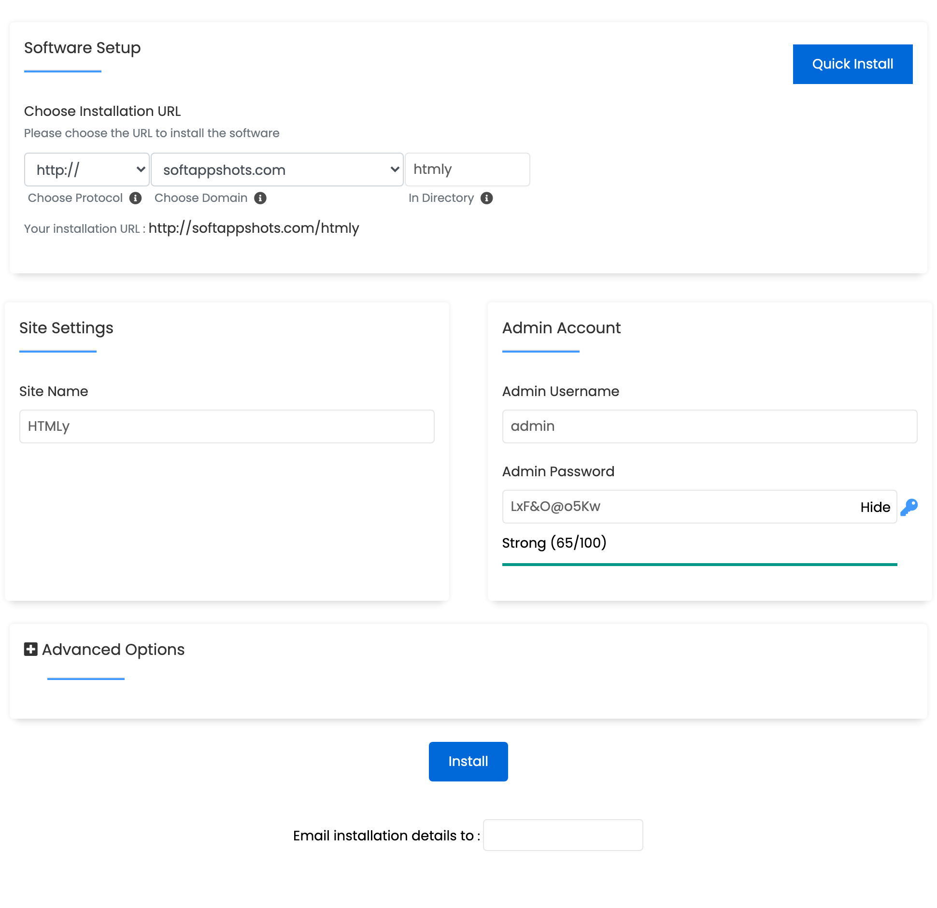The image size is (937, 908).
Task: Click the Hide label in the password field
Action: pos(875,507)
